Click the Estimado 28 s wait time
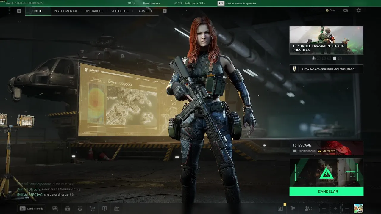The image size is (381, 214). (195, 4)
